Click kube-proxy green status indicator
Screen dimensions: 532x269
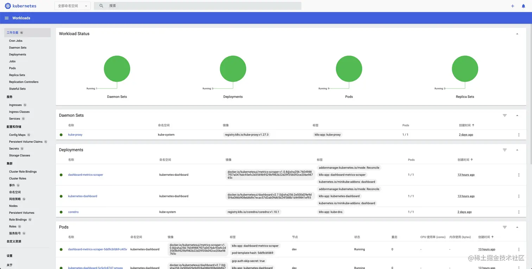(61, 135)
